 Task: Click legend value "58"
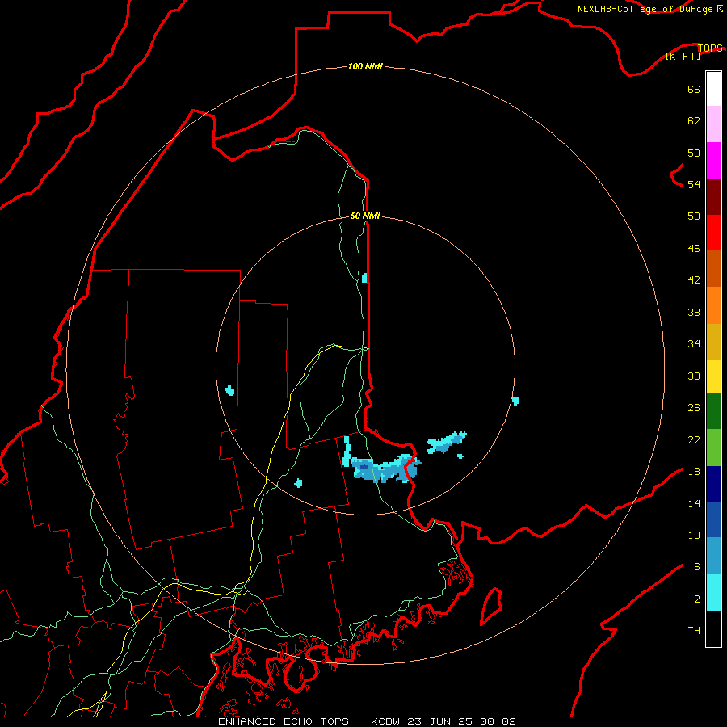pyautogui.click(x=694, y=153)
